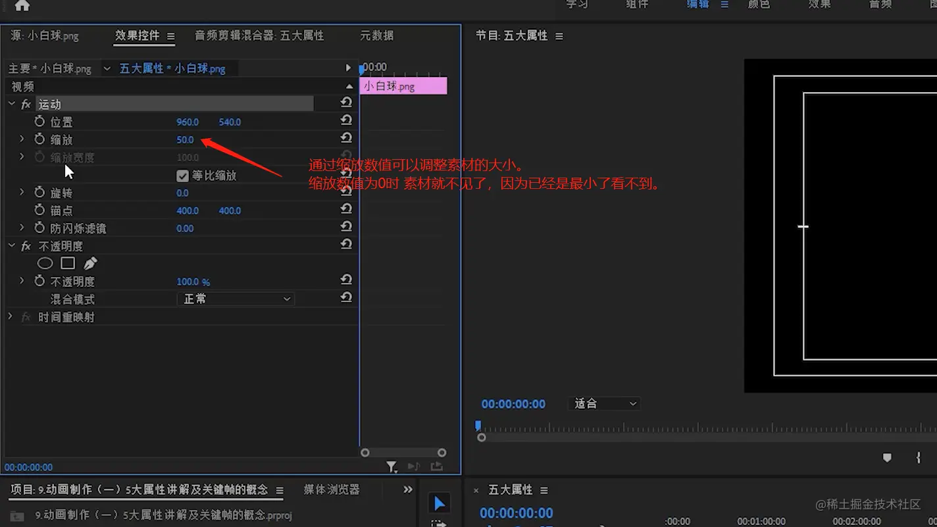Go to the Home screen
Screen dimensions: 937x527
pyautogui.click(x=22, y=6)
